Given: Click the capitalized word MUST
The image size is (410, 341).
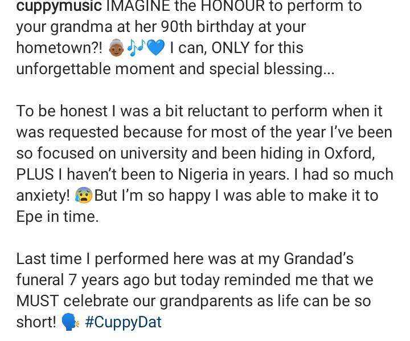Looking at the screenshot, I should tap(38, 301).
